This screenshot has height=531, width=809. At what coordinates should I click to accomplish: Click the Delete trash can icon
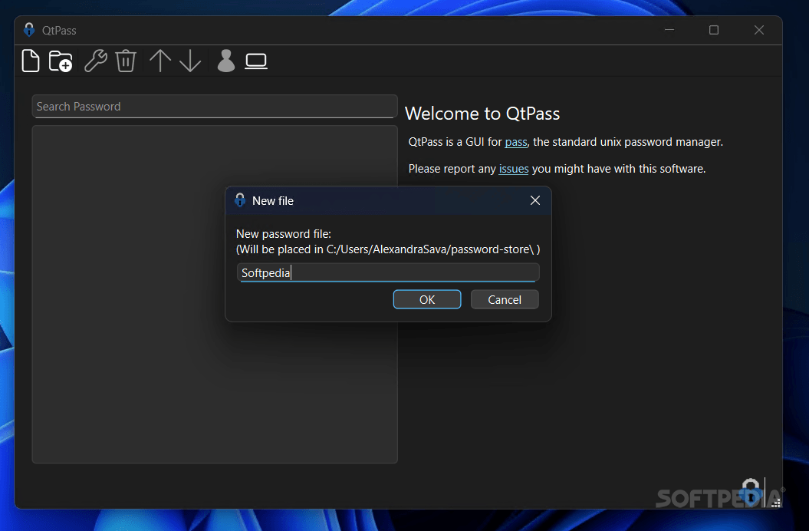(x=125, y=61)
